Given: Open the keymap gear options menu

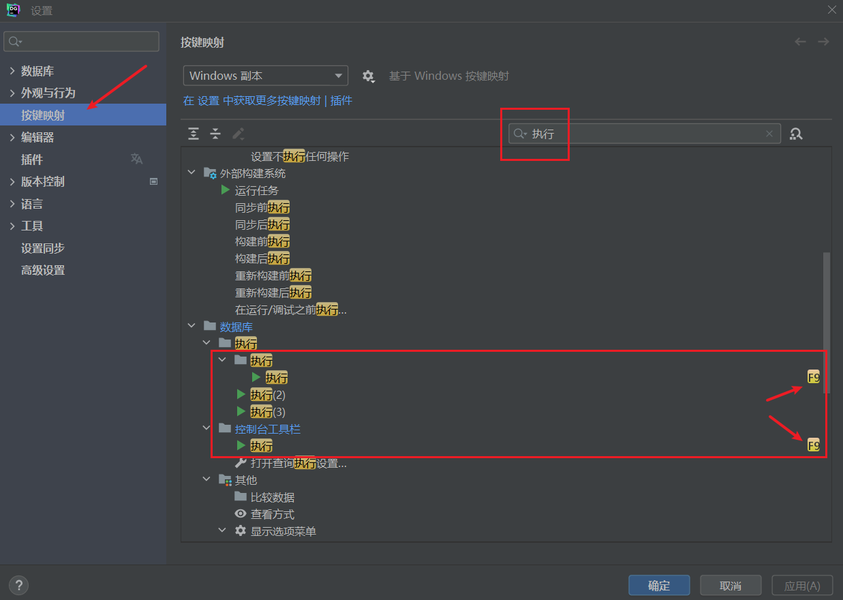Looking at the screenshot, I should (369, 76).
